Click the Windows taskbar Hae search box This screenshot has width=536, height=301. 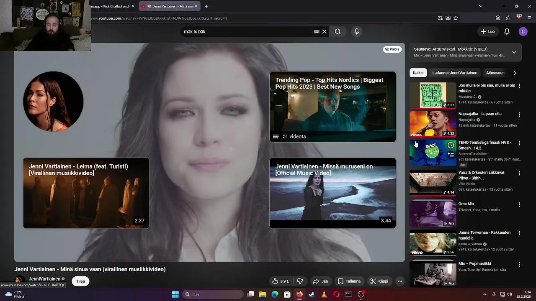click(x=214, y=294)
